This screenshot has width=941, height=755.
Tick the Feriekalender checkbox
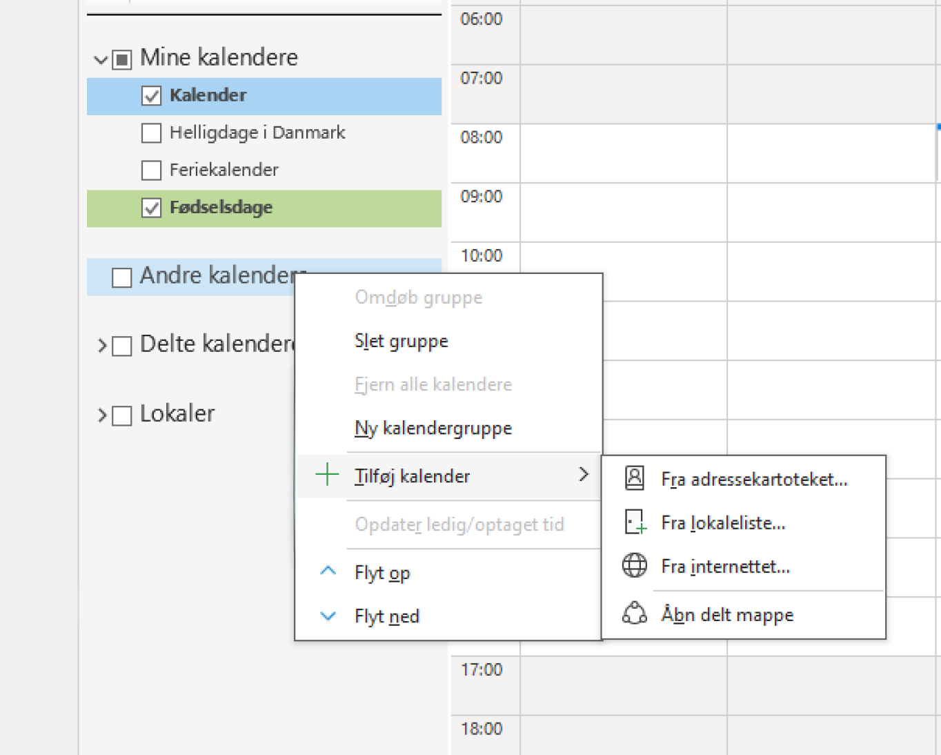151,170
